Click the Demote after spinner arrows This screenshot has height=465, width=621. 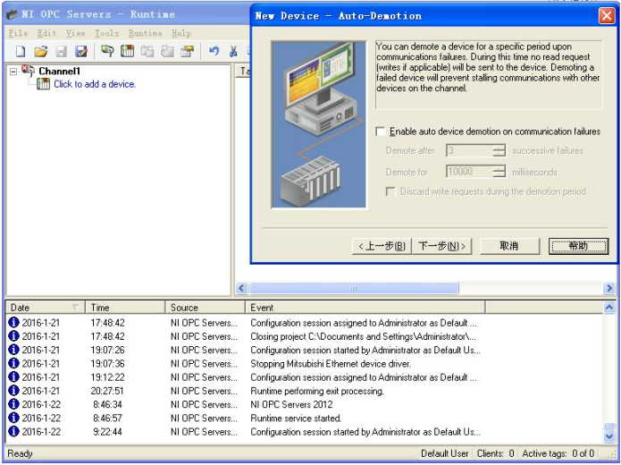pos(499,150)
